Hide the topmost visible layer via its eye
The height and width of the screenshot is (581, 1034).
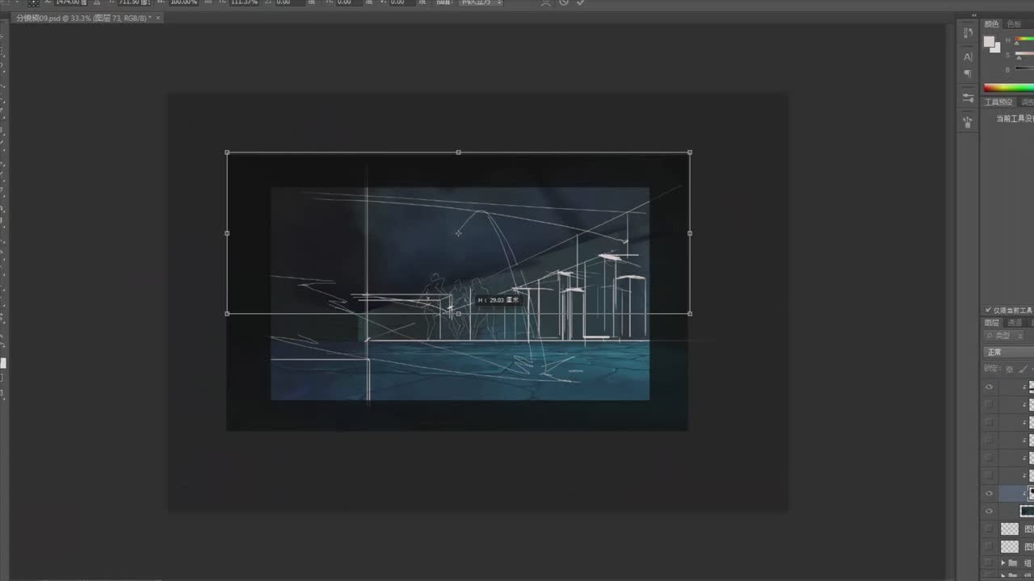tap(989, 387)
